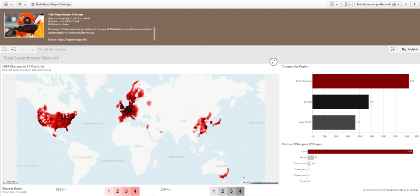Click 'Status of Chargers: 91% open' title

302,144
